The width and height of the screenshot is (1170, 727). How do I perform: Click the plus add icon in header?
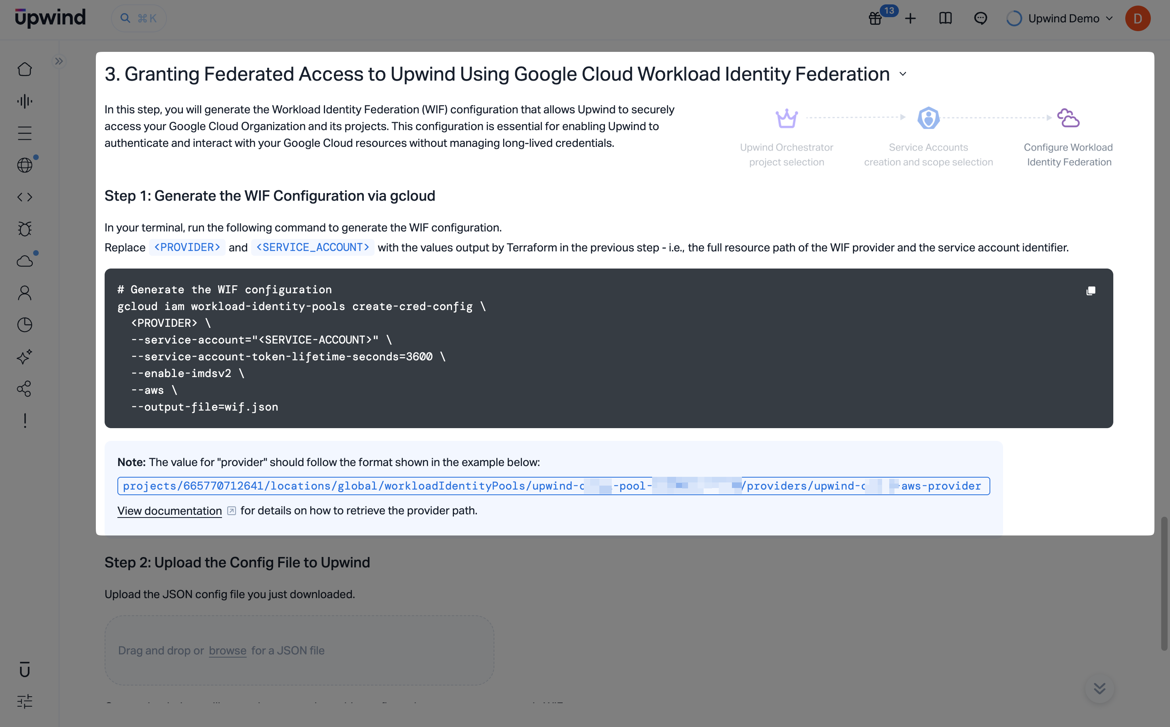910,18
